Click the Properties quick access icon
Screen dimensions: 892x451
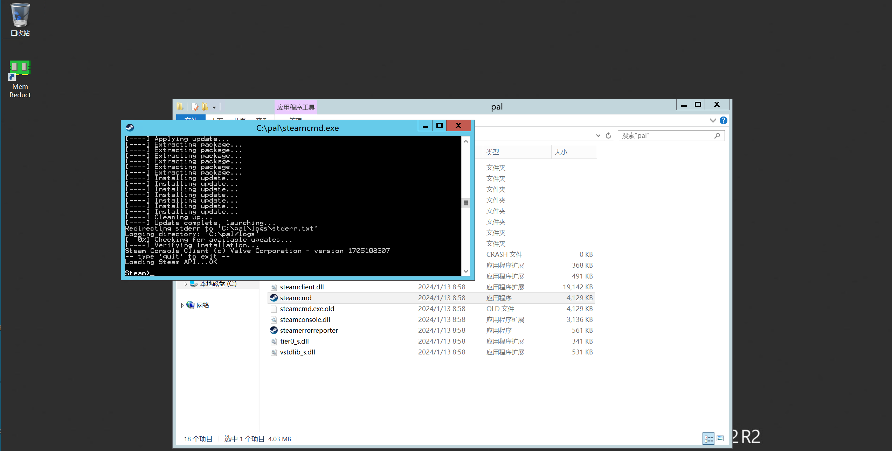[x=195, y=107]
